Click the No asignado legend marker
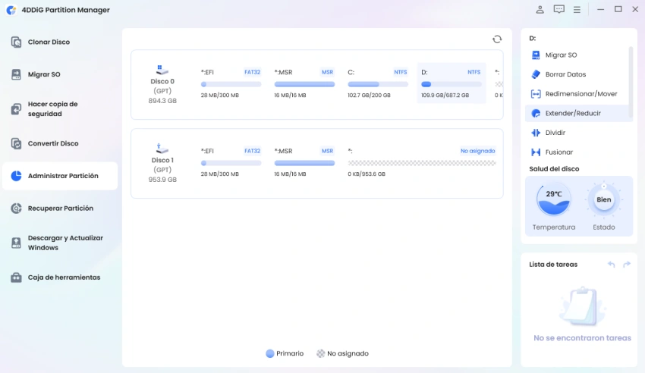The height and width of the screenshot is (373, 645). 320,354
